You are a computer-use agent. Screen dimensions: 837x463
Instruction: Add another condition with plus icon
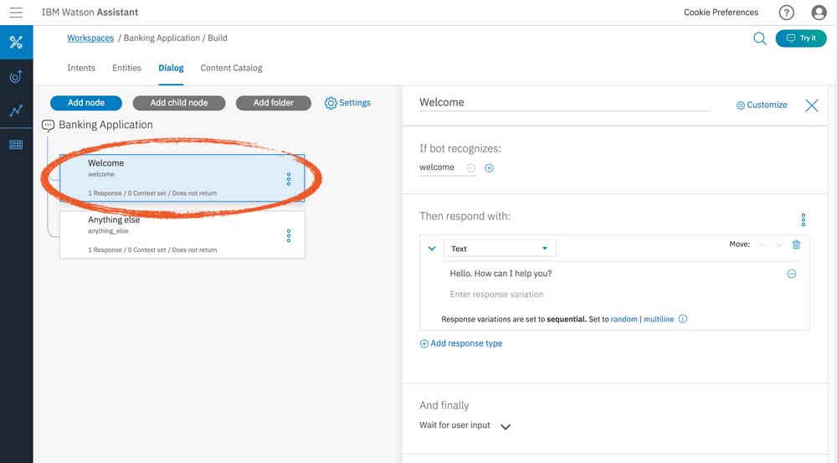click(490, 168)
